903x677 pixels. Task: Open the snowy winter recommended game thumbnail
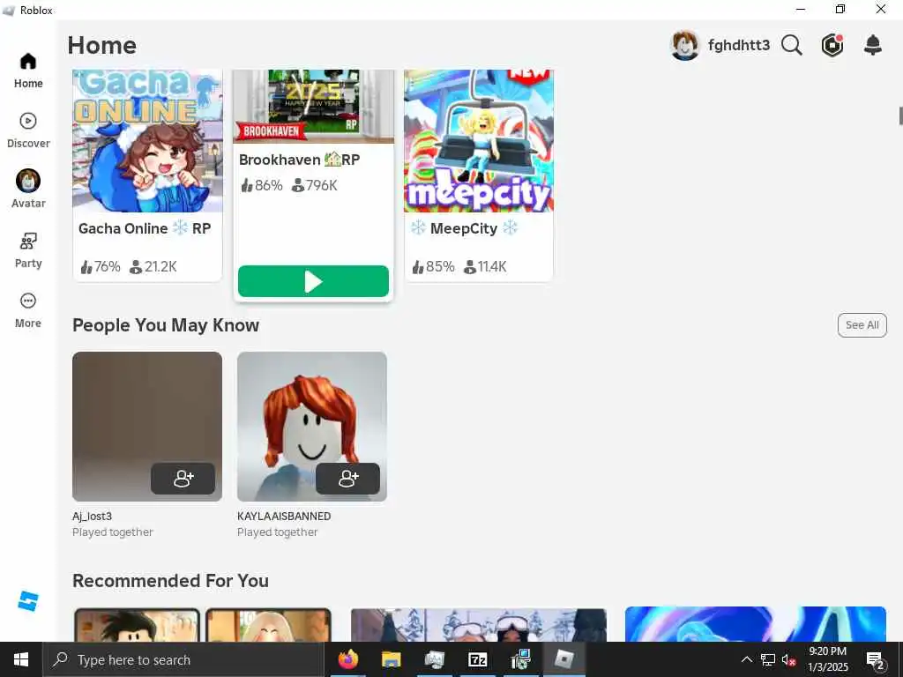(479, 625)
